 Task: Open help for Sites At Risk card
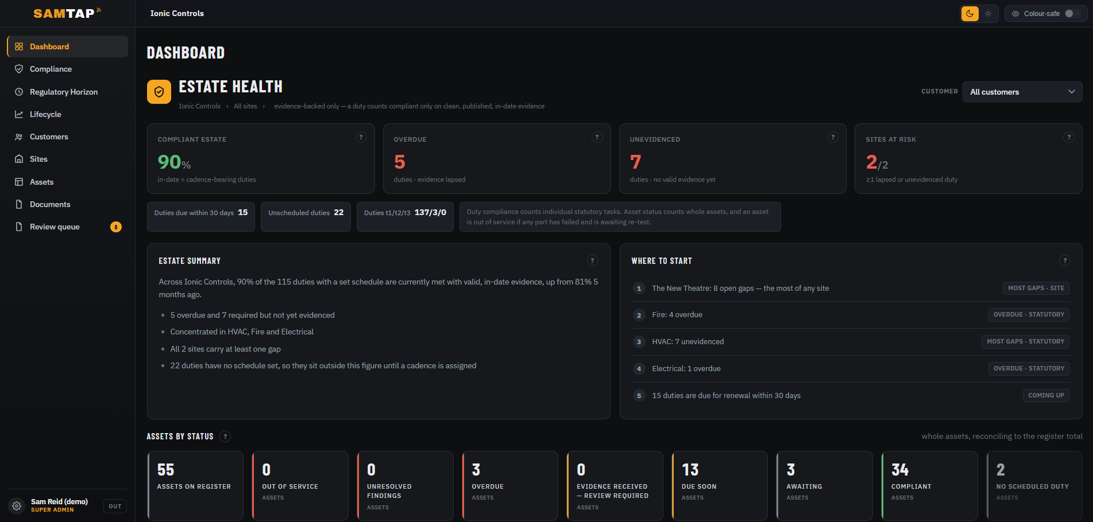[x=1069, y=137]
